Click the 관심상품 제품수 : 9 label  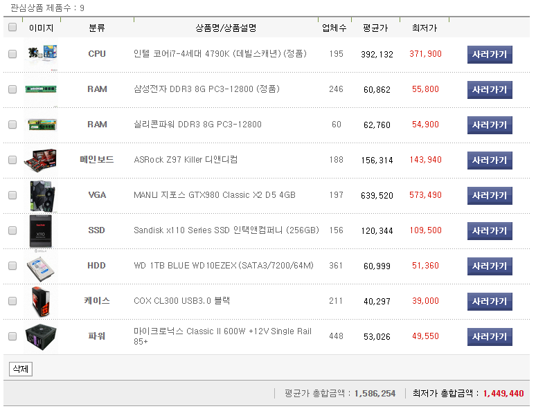tap(47, 8)
